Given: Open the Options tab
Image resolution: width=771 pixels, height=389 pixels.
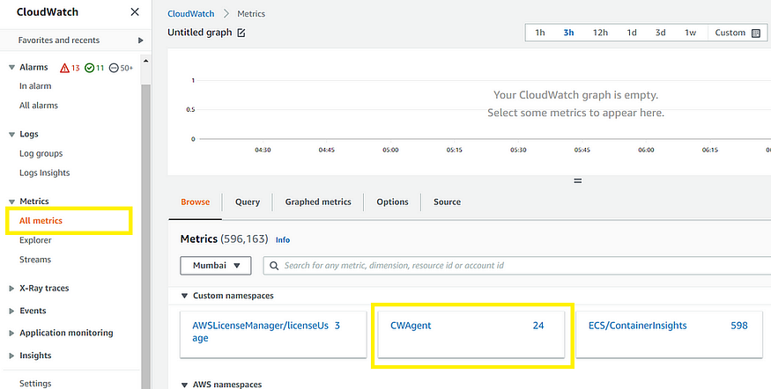Looking at the screenshot, I should [x=392, y=202].
